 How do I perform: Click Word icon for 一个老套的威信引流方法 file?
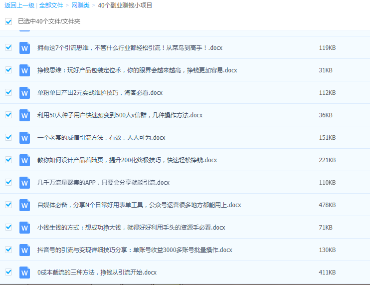[25, 138]
